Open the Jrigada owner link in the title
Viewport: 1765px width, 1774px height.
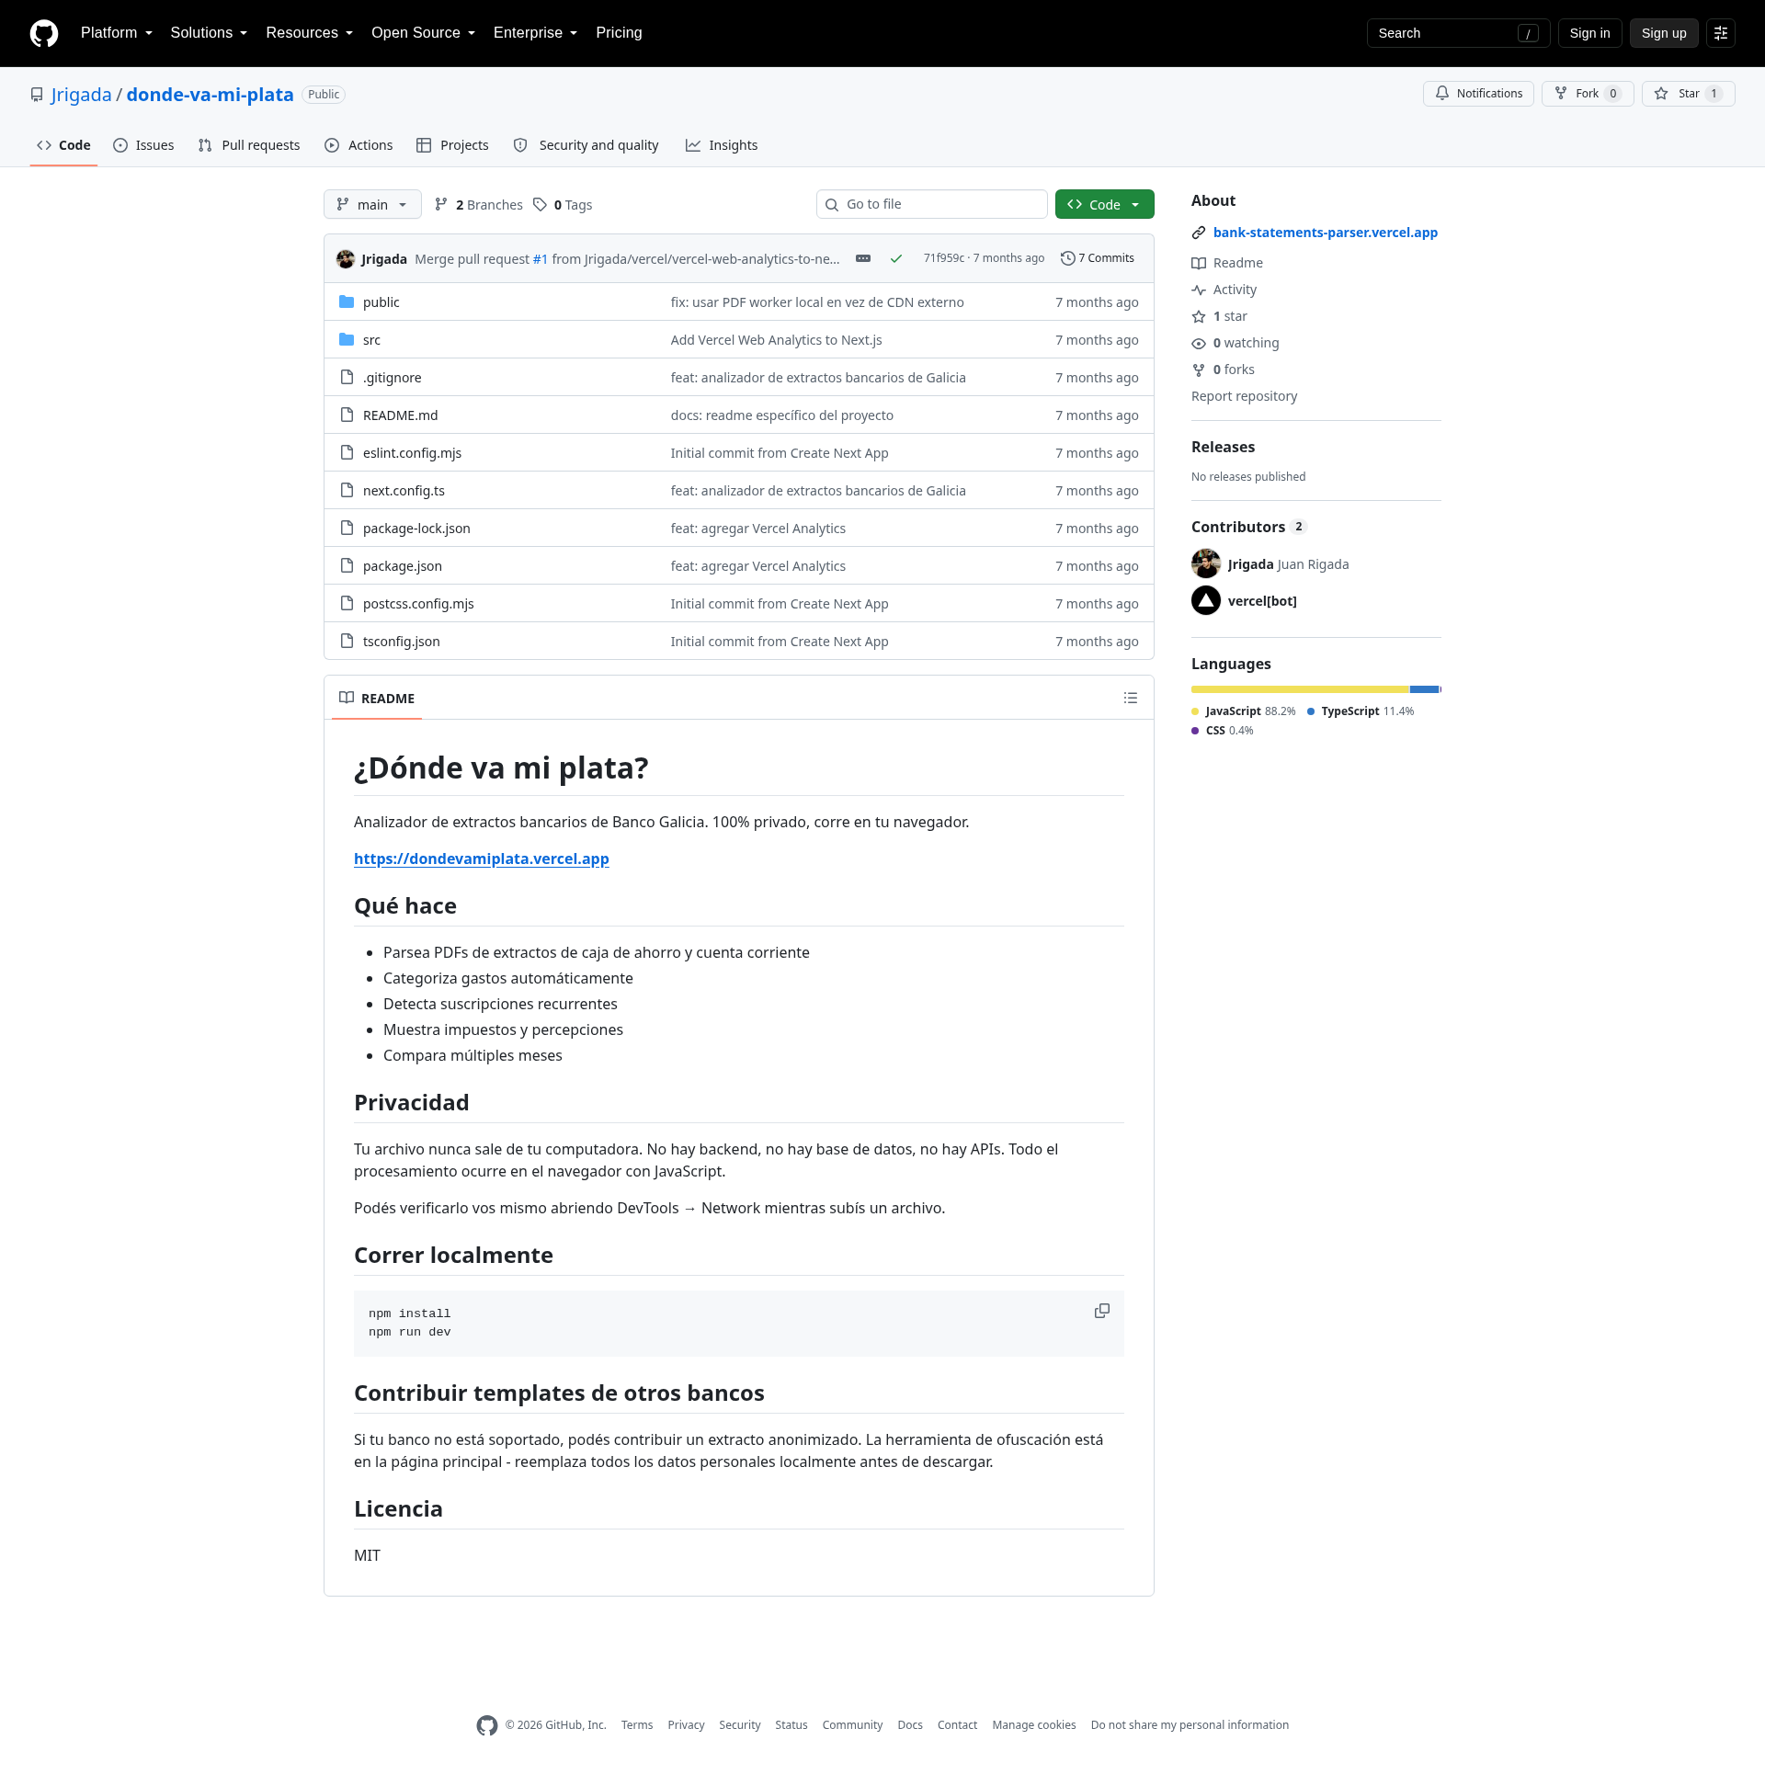(82, 96)
